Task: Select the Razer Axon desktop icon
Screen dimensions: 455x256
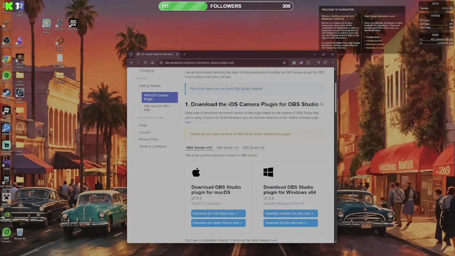Action: coord(6,77)
